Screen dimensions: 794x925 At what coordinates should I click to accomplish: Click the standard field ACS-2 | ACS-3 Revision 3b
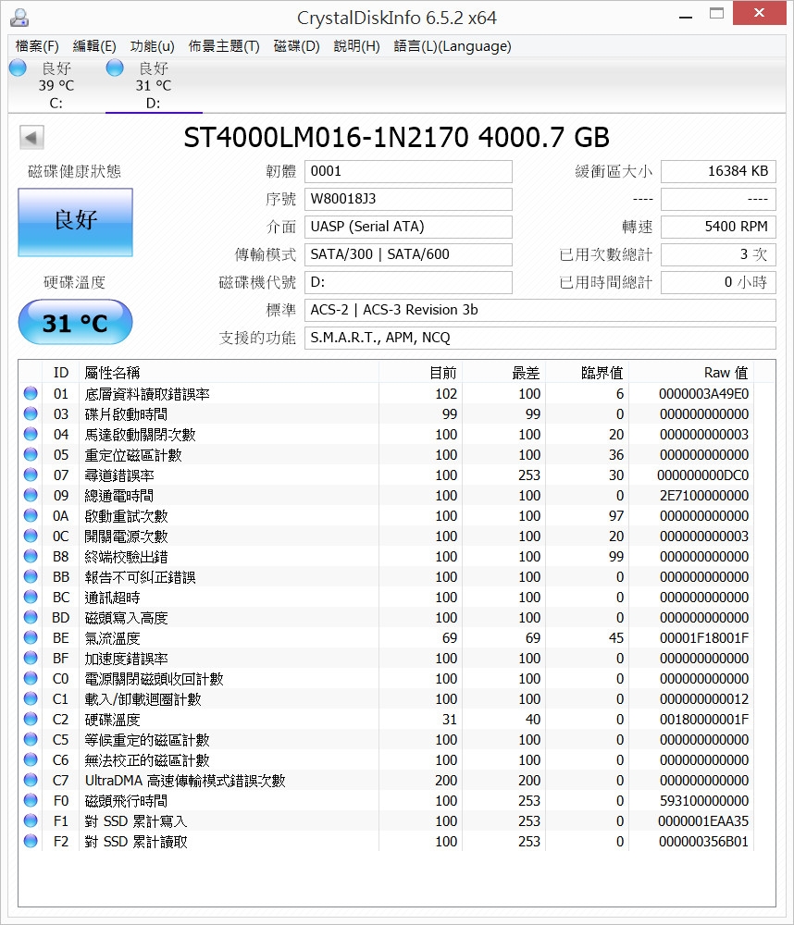540,310
